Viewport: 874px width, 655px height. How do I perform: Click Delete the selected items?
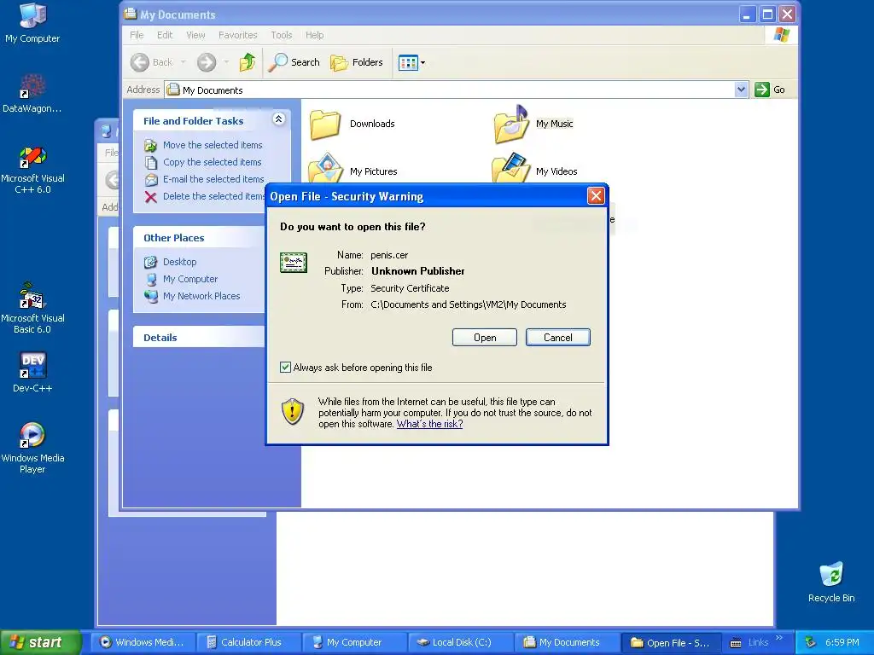tap(213, 197)
